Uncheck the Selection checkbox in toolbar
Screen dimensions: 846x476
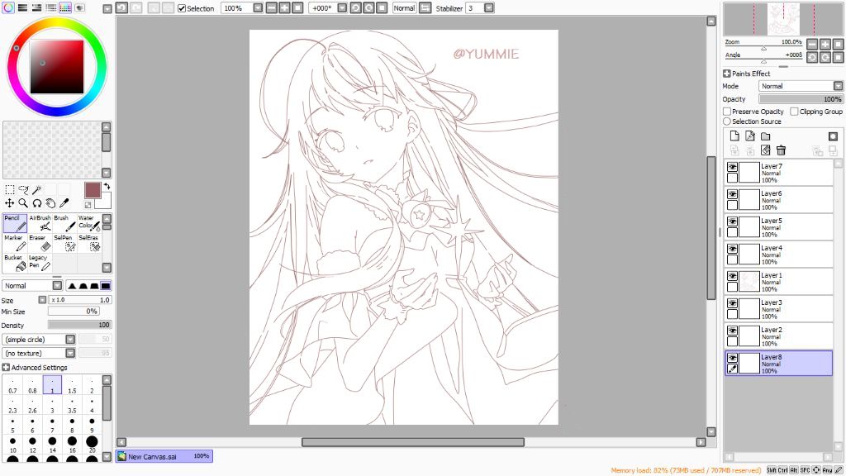click(182, 8)
